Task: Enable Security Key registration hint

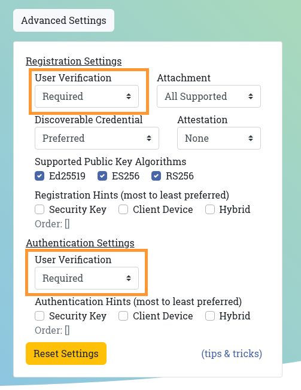Action: pos(39,209)
